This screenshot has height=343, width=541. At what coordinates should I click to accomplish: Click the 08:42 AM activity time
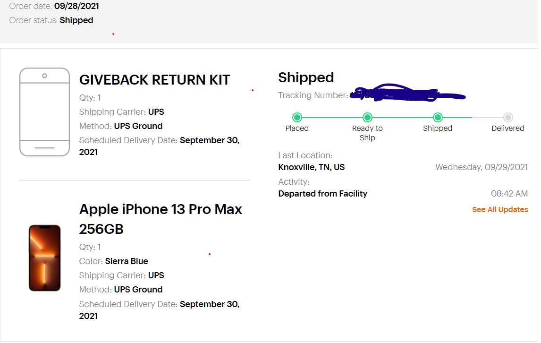coord(509,194)
